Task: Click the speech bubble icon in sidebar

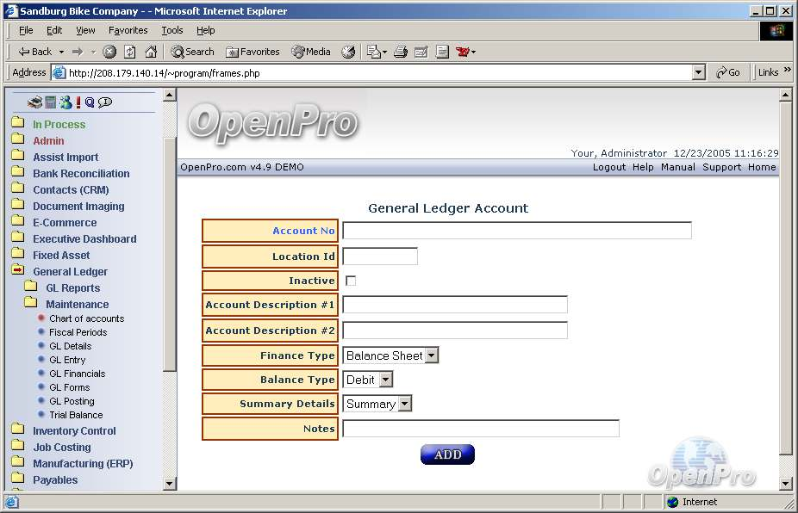Action: pyautogui.click(x=105, y=102)
